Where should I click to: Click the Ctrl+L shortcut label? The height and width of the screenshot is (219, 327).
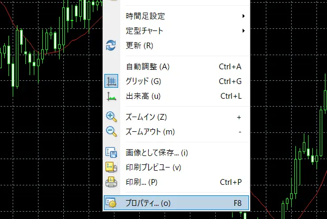231,96
